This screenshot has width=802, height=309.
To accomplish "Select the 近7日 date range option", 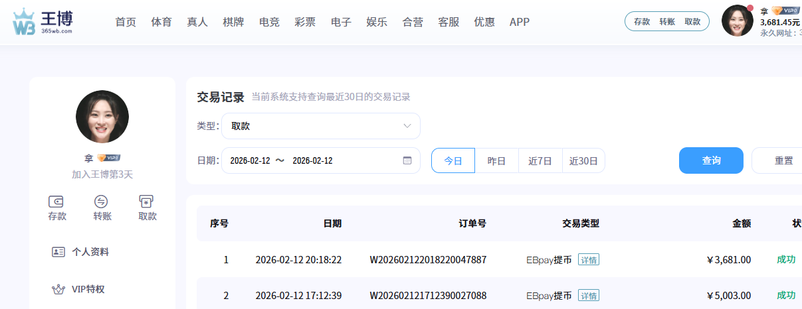I will [540, 160].
